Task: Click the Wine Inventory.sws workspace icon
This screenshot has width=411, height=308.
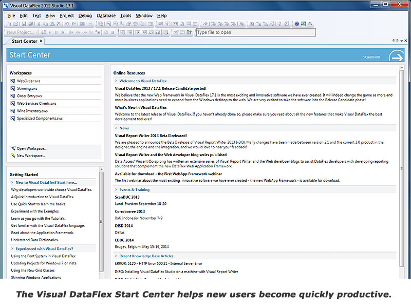Action: click(x=12, y=111)
